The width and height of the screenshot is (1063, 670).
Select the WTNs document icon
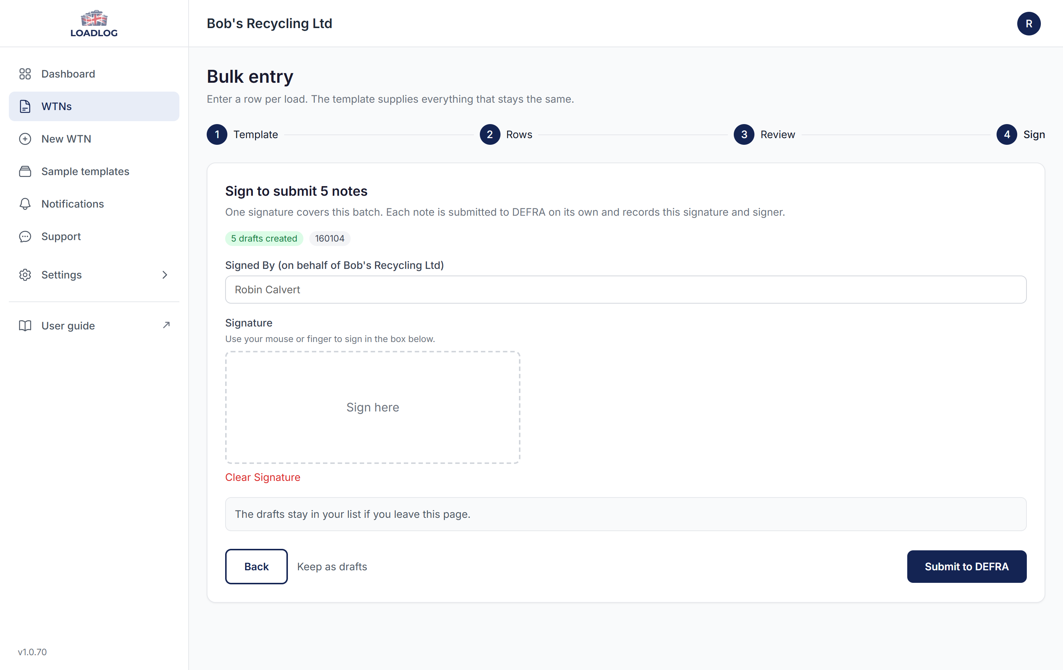tap(25, 106)
